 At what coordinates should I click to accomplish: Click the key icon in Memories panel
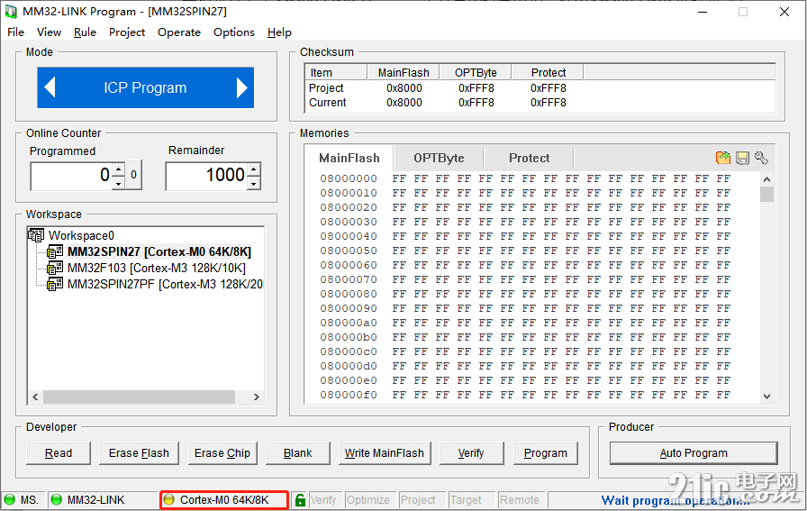761,158
